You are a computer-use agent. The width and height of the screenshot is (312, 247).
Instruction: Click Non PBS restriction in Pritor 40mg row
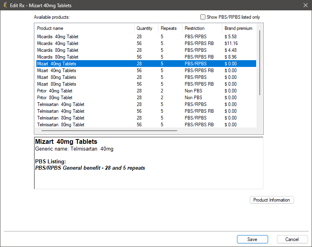193,91
